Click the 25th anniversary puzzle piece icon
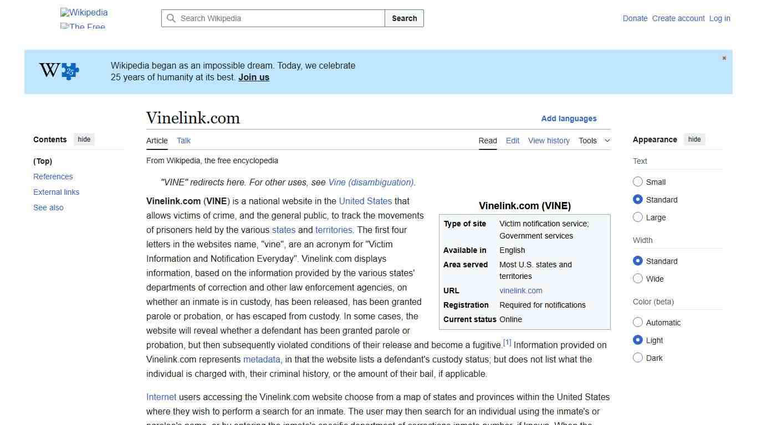 click(68, 71)
